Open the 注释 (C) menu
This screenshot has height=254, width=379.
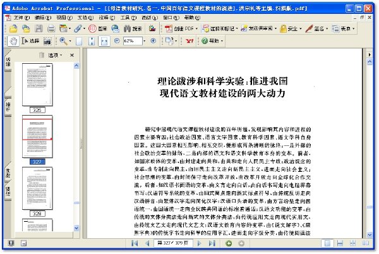point(107,18)
